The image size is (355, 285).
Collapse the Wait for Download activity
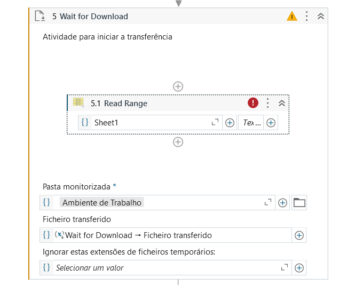coord(321,16)
